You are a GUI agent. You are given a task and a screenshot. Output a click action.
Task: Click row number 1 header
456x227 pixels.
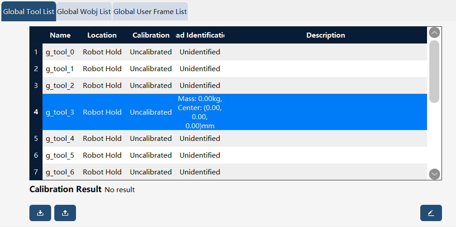click(x=36, y=52)
